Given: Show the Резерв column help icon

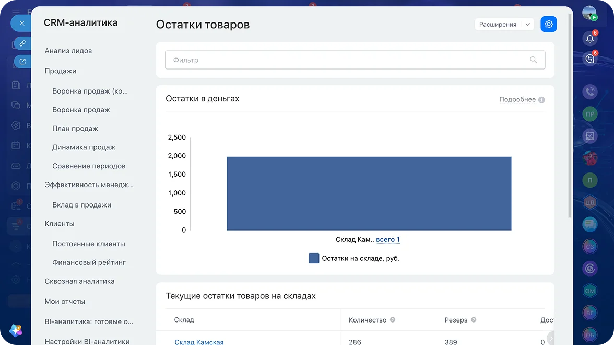Looking at the screenshot, I should tap(474, 320).
